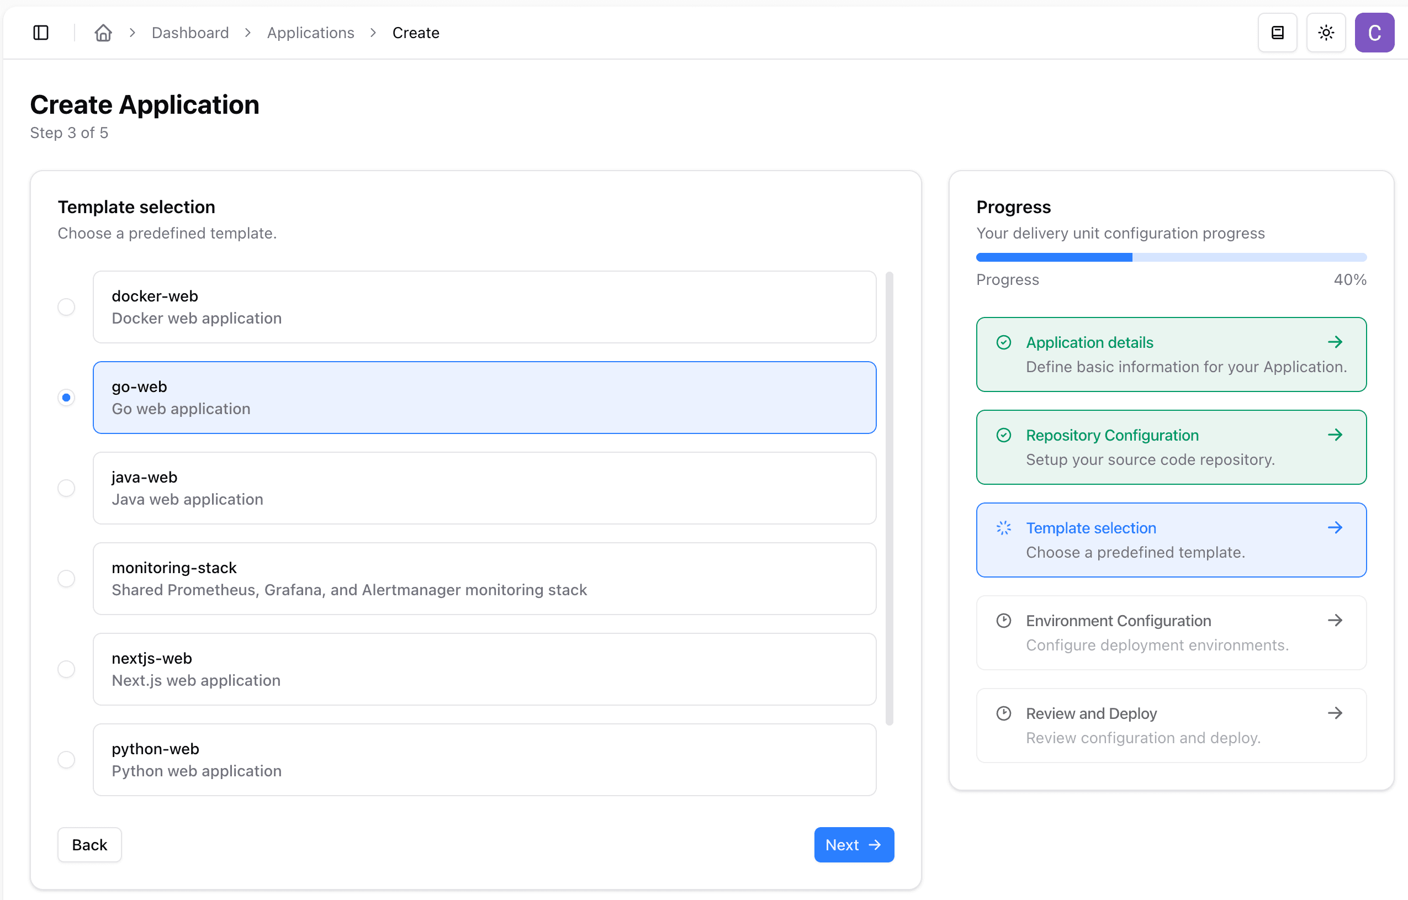Click arrow on Review and Deploy step
The width and height of the screenshot is (1408, 900).
coord(1335,713)
